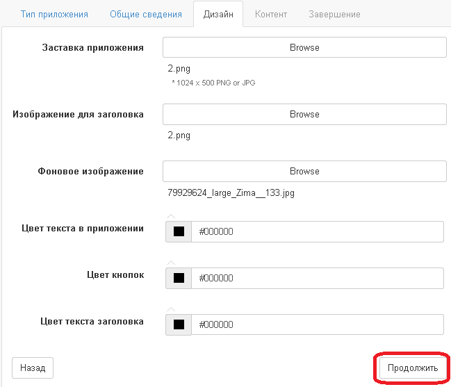Browse for Заставка приложения image
This screenshot has width=451, height=387.
click(x=304, y=47)
